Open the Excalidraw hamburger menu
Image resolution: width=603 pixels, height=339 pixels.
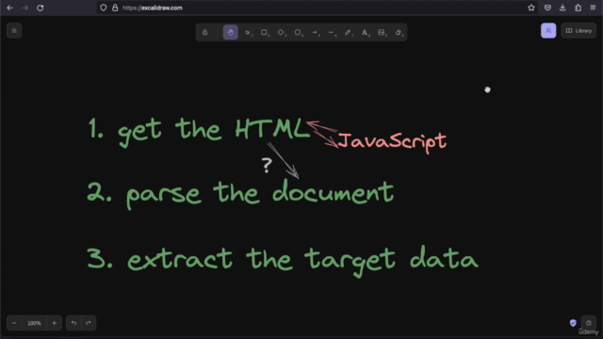[14, 31]
